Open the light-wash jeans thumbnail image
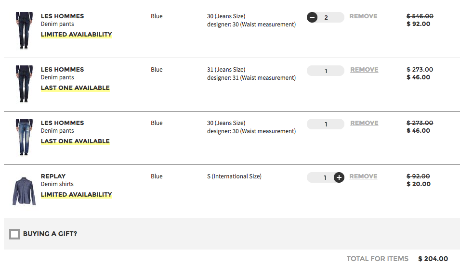The height and width of the screenshot is (276, 460). pyautogui.click(x=24, y=137)
